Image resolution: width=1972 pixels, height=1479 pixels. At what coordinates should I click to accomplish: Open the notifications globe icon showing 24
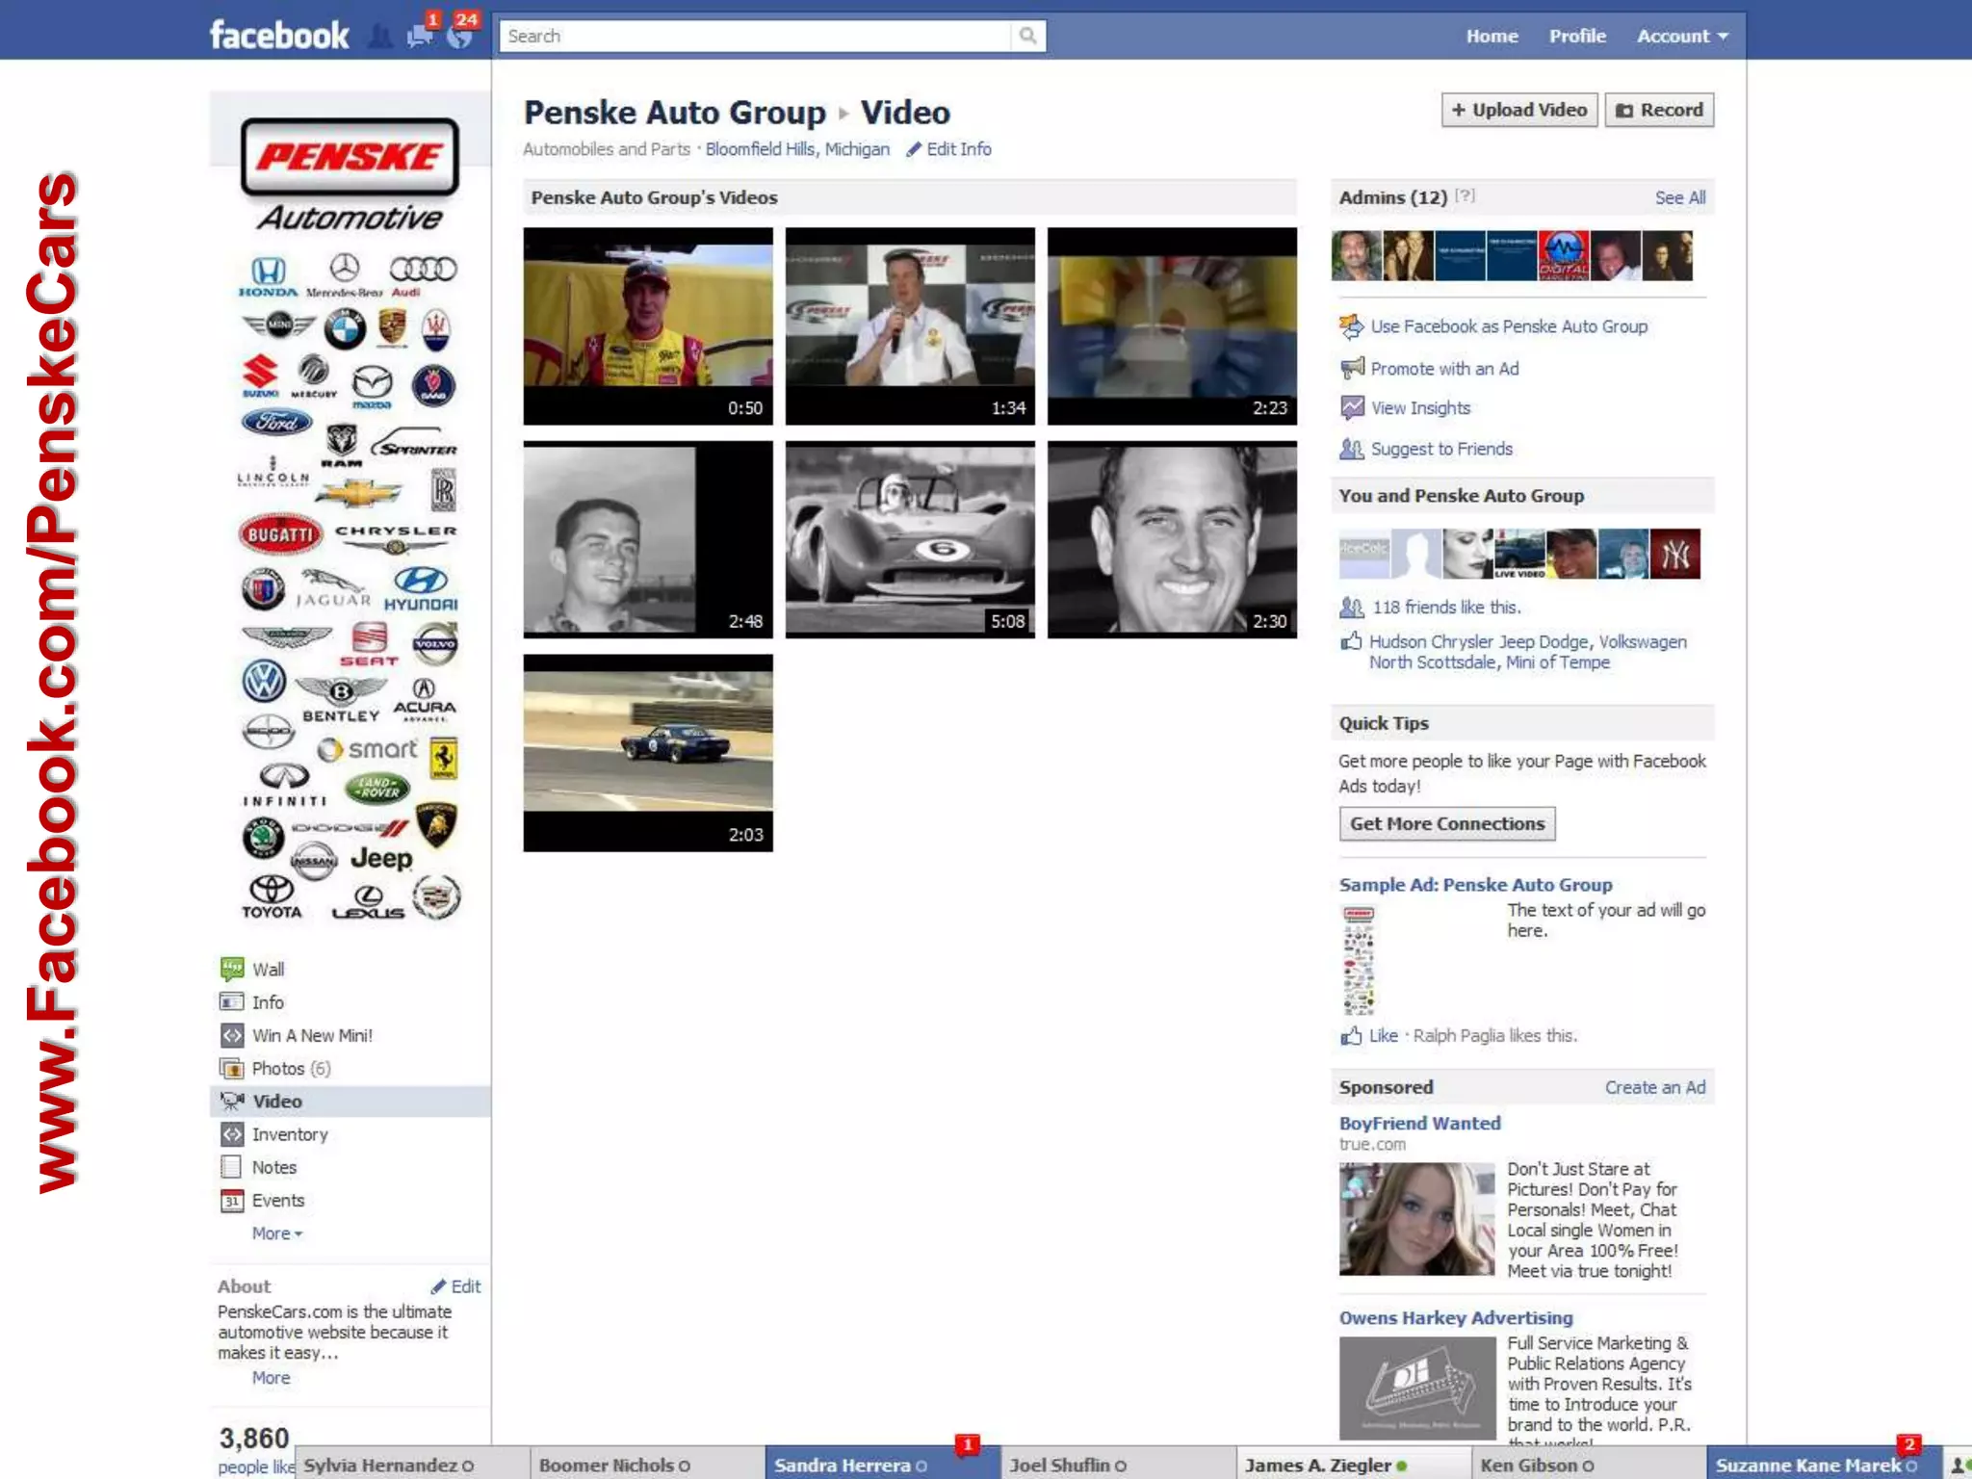[460, 37]
